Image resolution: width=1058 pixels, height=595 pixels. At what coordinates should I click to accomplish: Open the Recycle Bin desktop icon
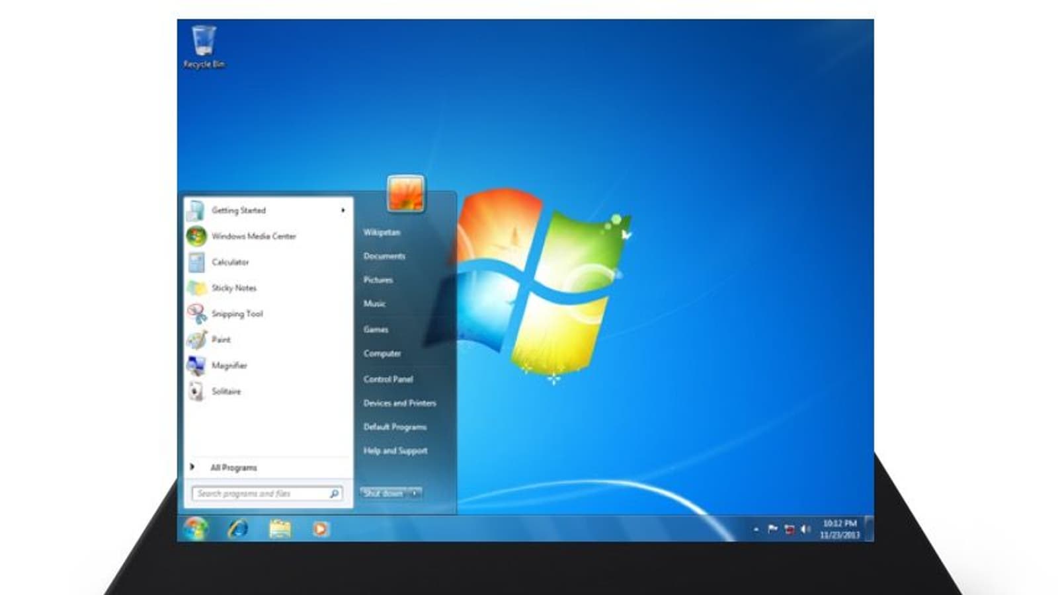click(x=204, y=46)
